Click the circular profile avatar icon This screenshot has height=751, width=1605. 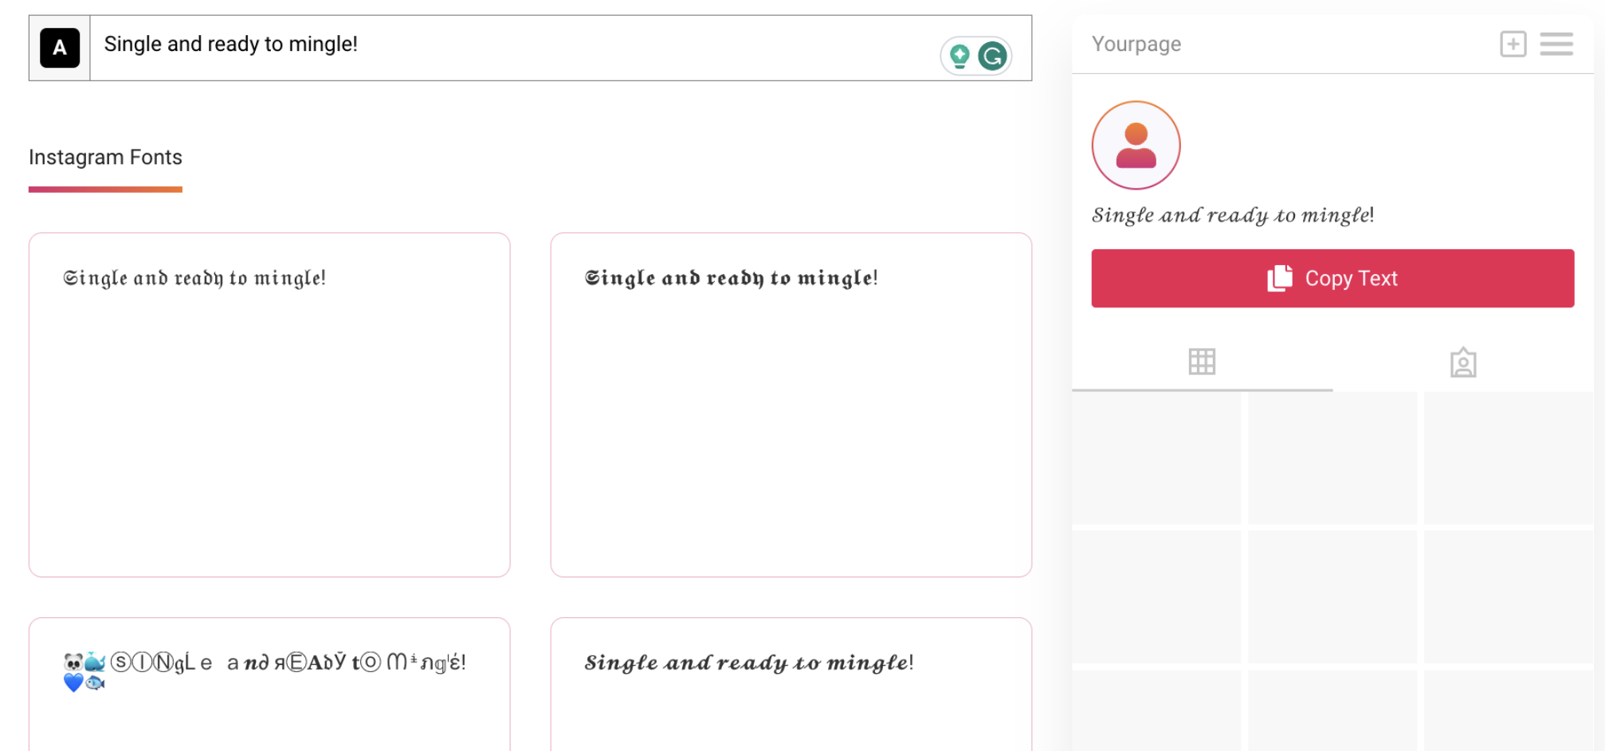tap(1136, 144)
